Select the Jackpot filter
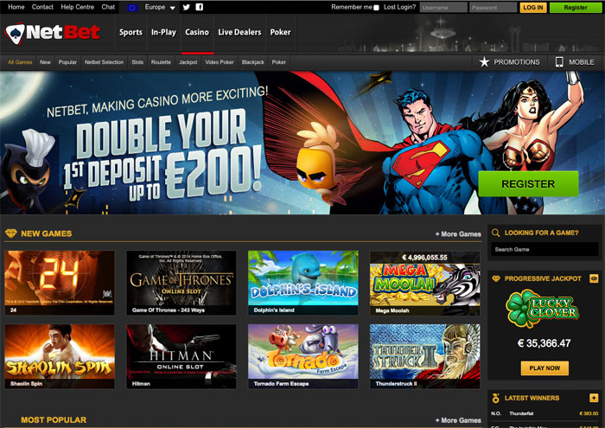Viewport: 605px width, 428px height. [x=188, y=62]
